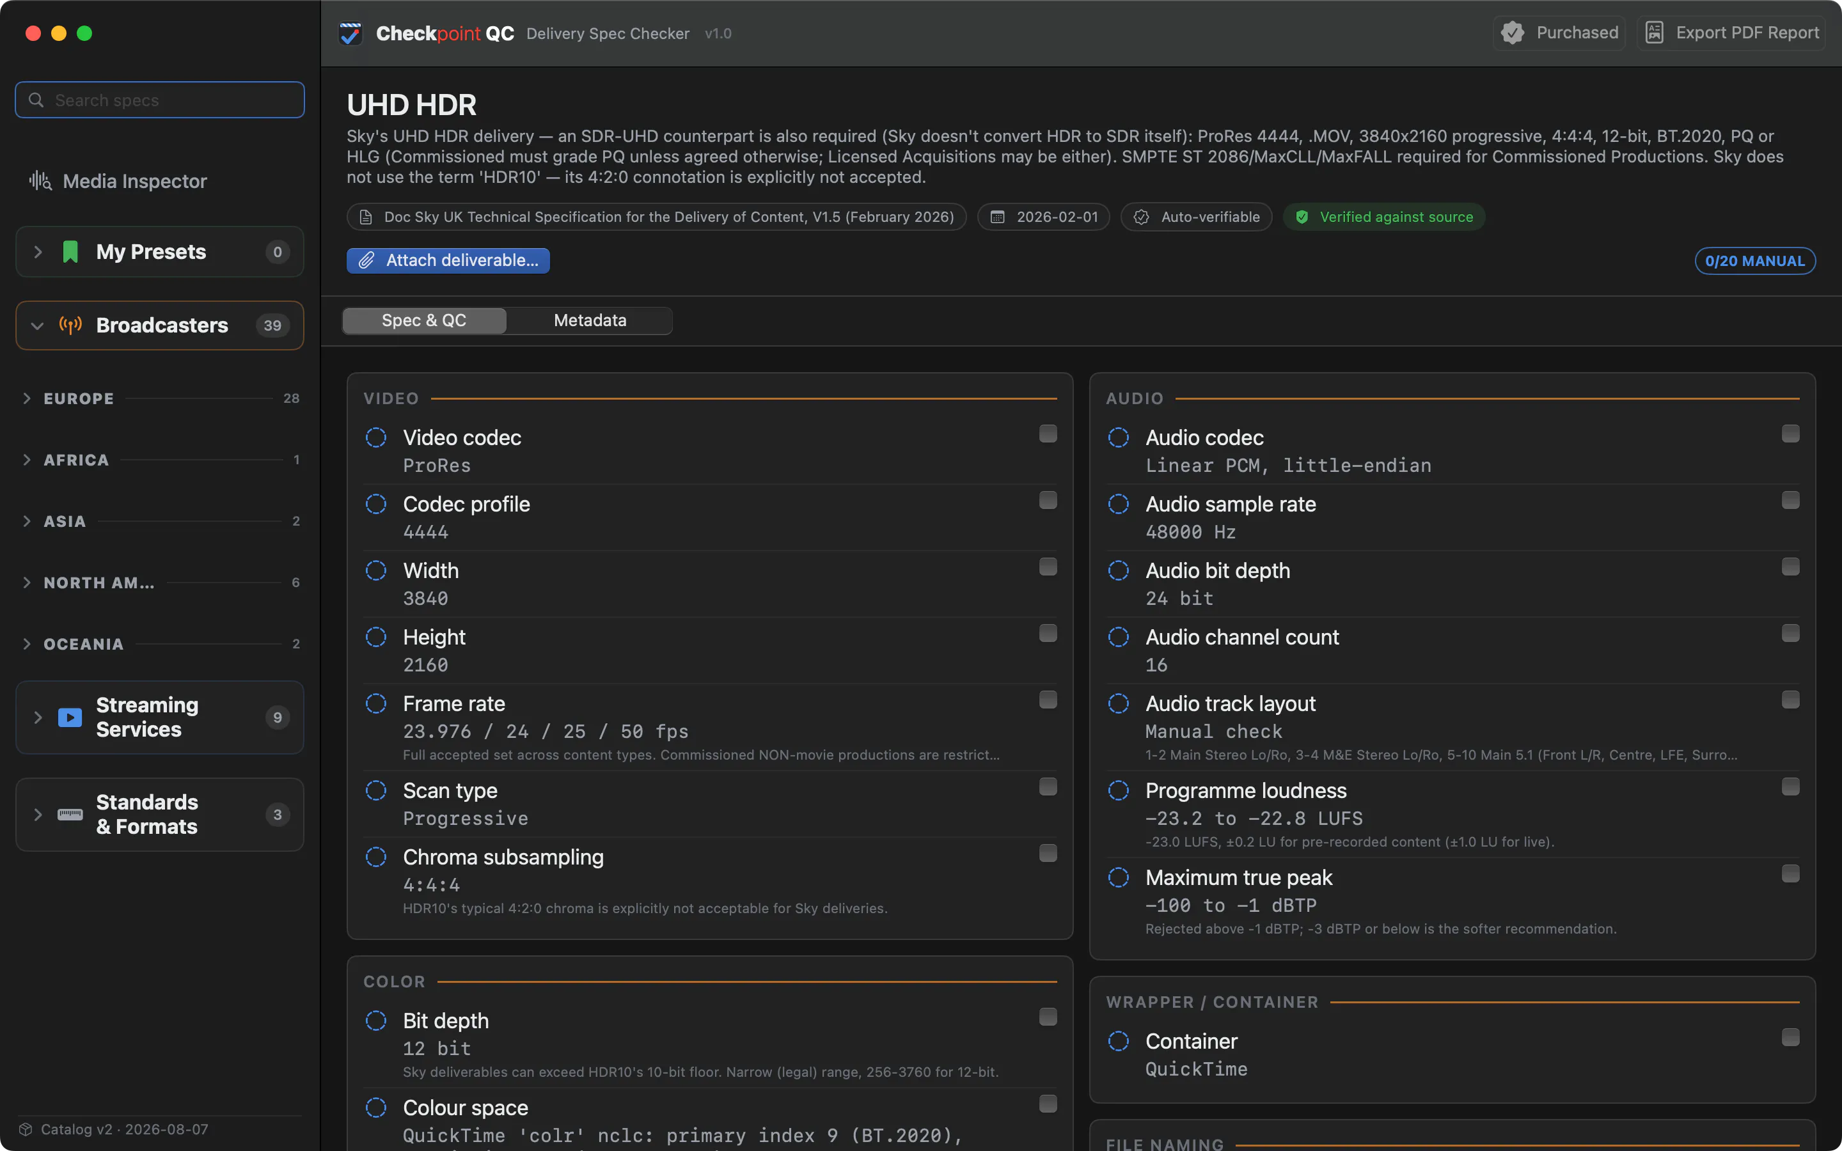Expand the EUROPE region group
1842x1151 pixels.
28,398
